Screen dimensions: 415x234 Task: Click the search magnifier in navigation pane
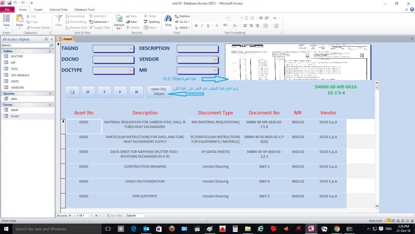(x=51, y=45)
